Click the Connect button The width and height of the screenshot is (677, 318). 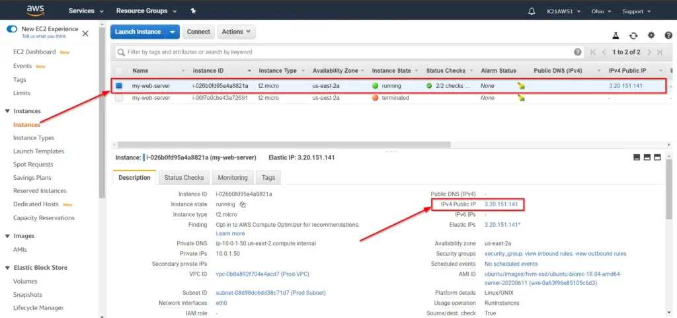(x=198, y=32)
